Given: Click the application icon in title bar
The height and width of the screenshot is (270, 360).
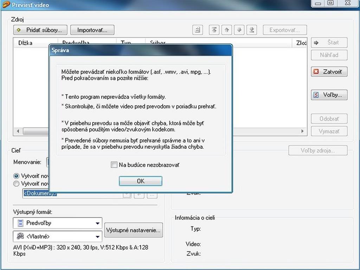Looking at the screenshot, I should pyautogui.click(x=6, y=4).
